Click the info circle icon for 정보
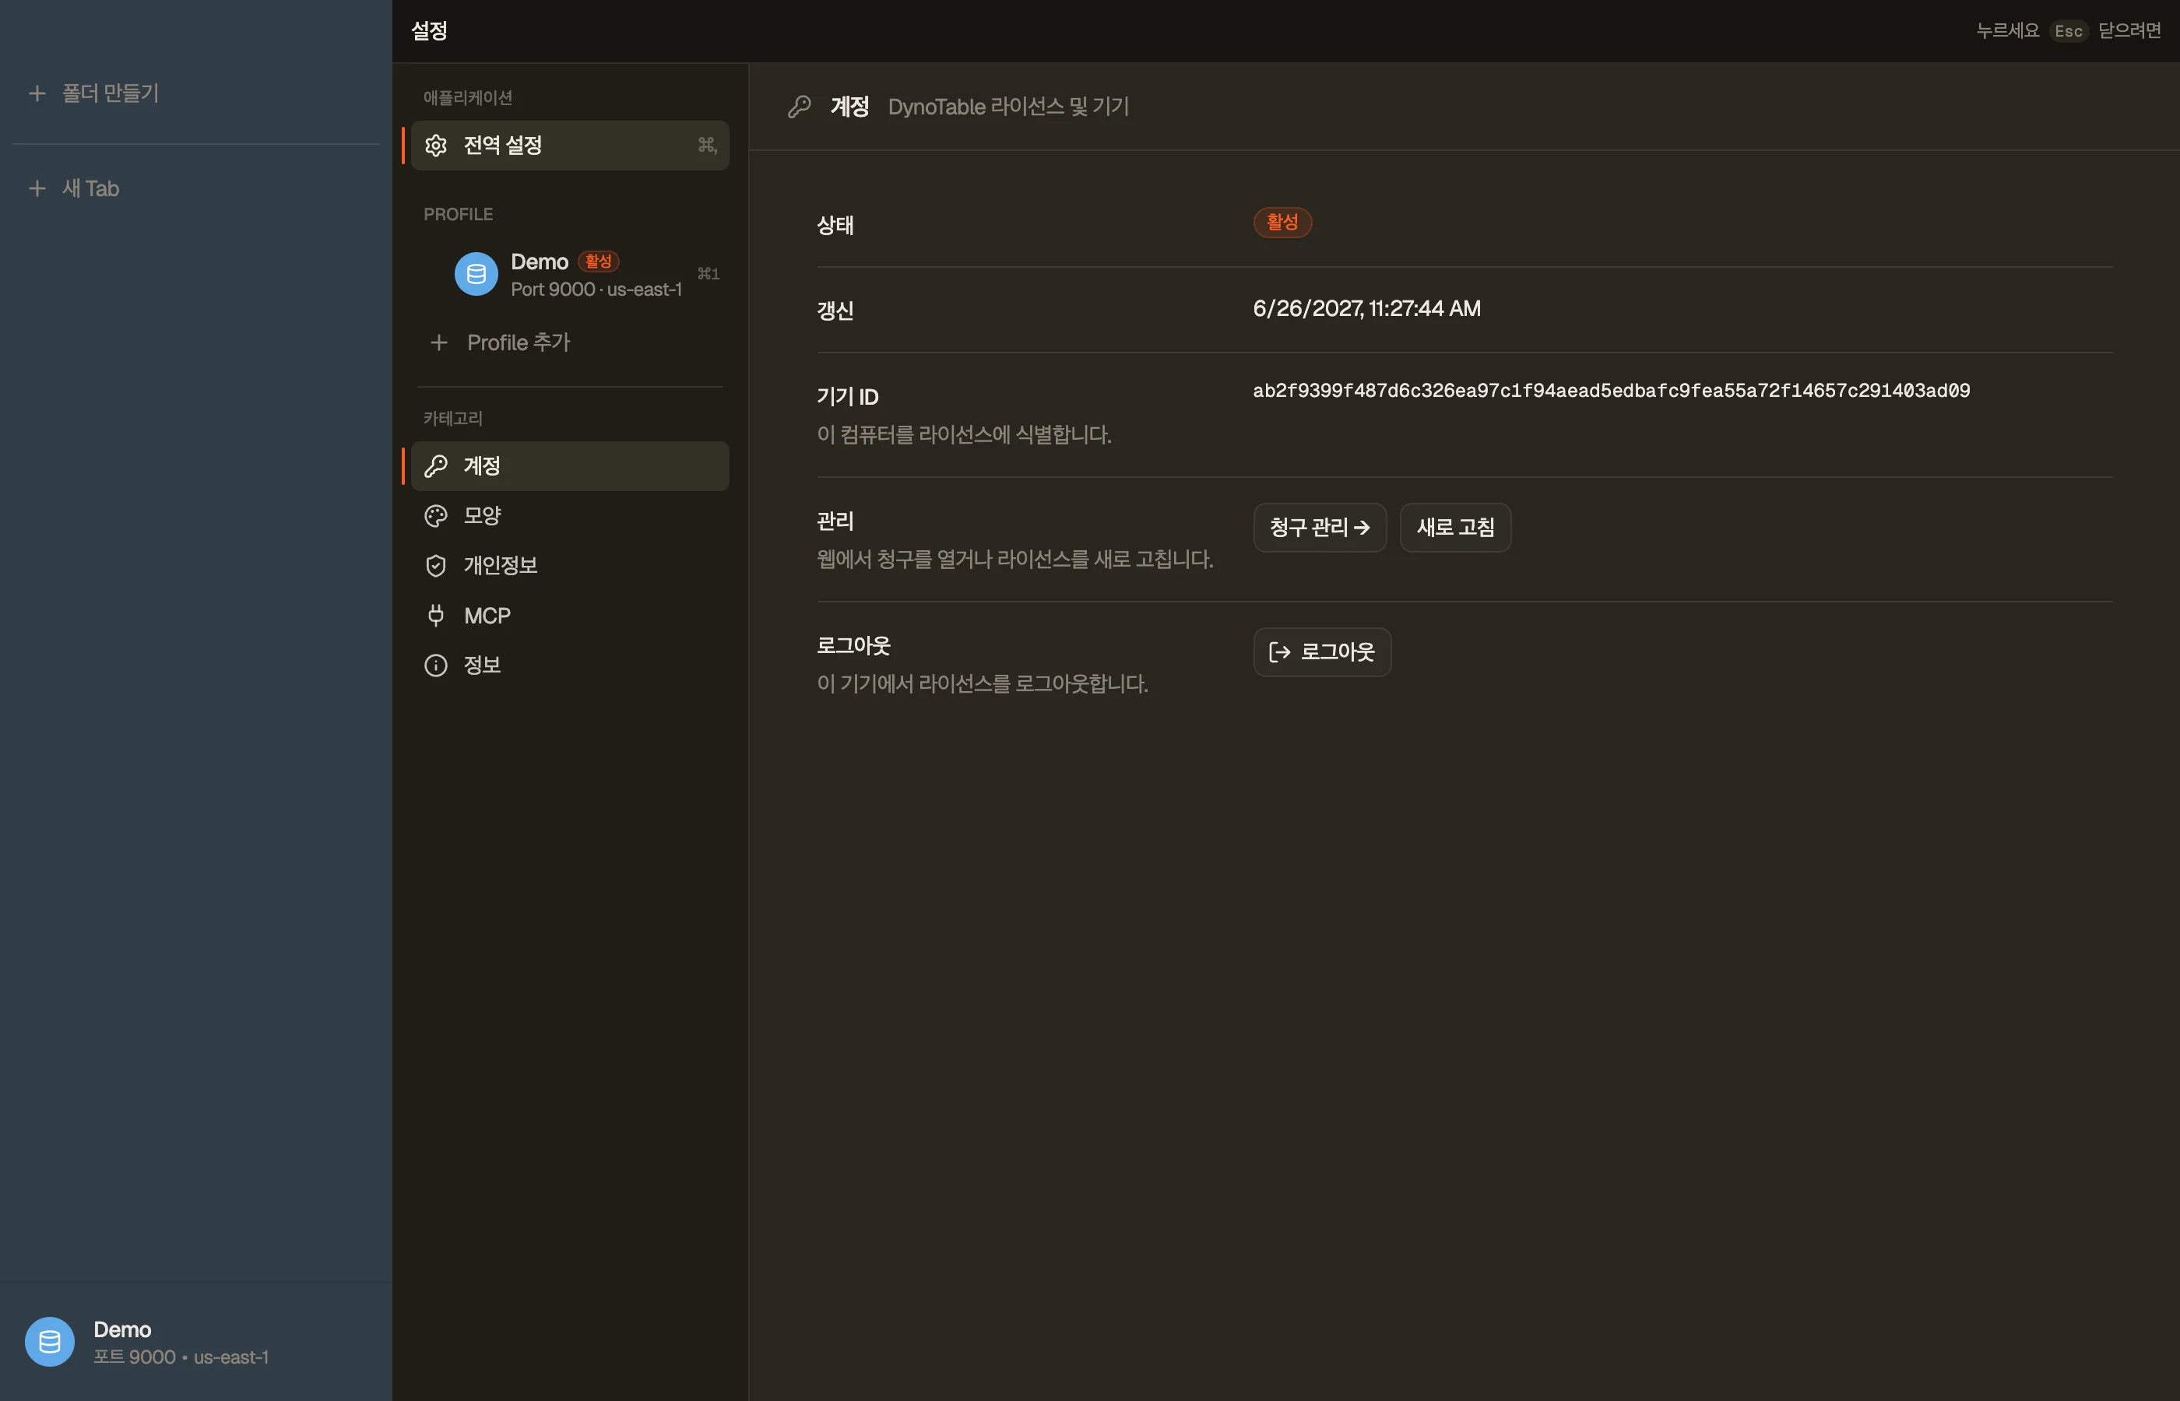The width and height of the screenshot is (2180, 1401). pyautogui.click(x=436, y=665)
